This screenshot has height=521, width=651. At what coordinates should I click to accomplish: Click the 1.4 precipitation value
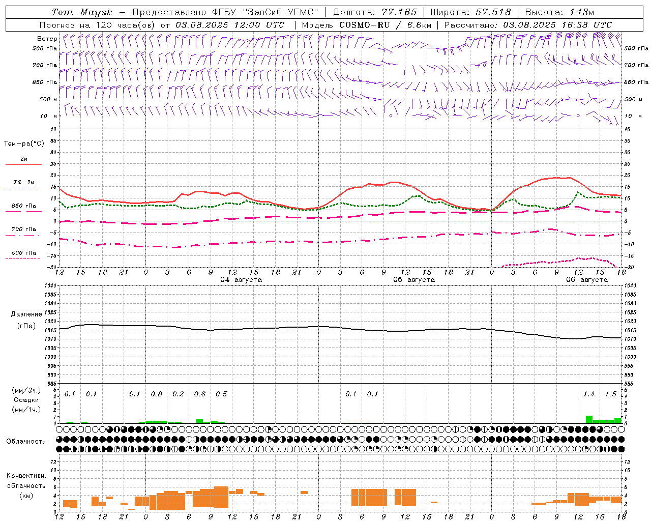589,394
